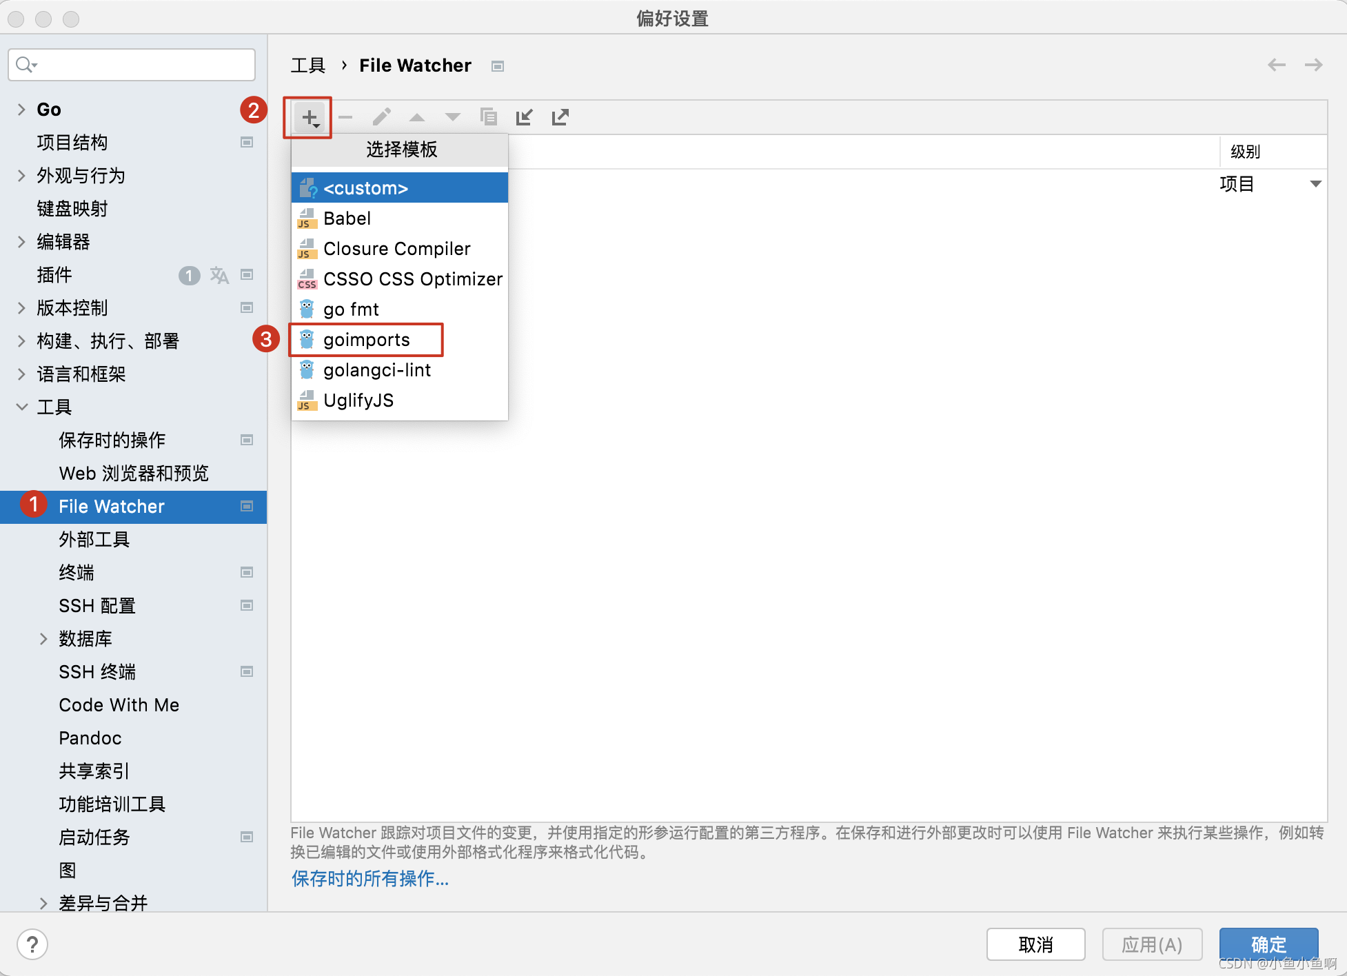Click the move down arrow icon
The width and height of the screenshot is (1347, 976).
(x=452, y=117)
